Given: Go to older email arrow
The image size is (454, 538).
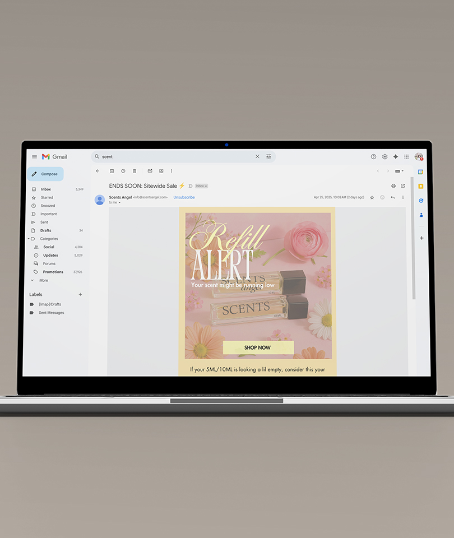Looking at the screenshot, I should (388, 171).
